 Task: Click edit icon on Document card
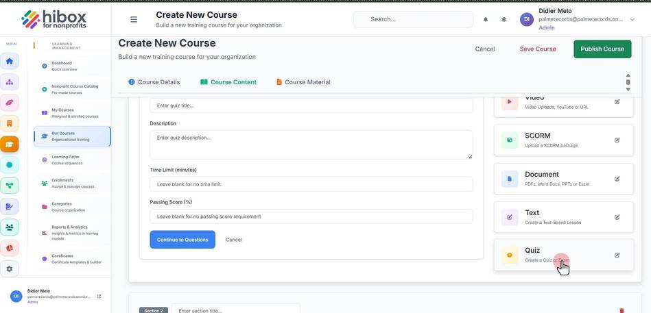tap(617, 179)
